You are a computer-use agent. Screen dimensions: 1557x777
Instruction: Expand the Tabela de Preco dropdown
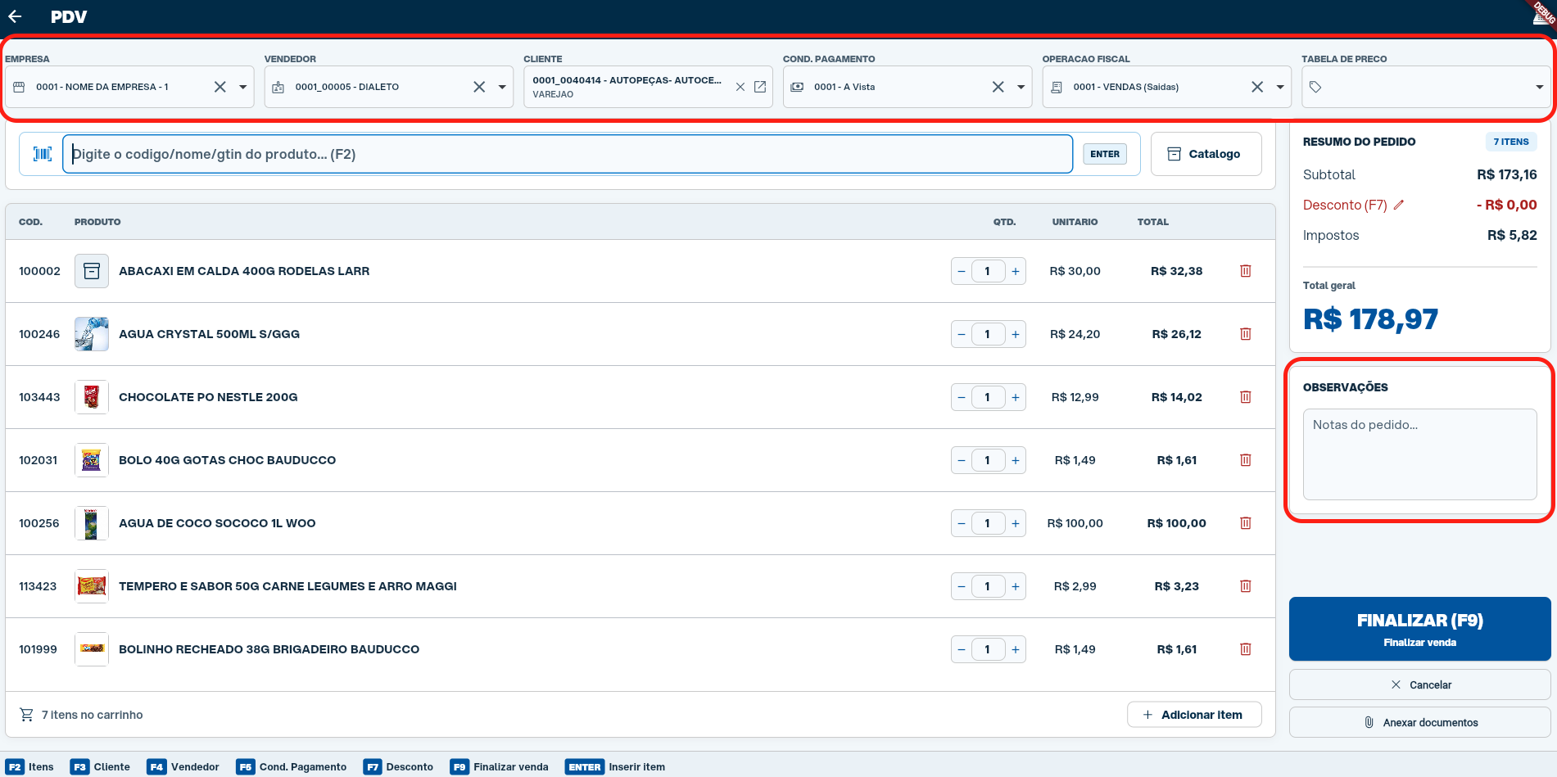point(1539,87)
